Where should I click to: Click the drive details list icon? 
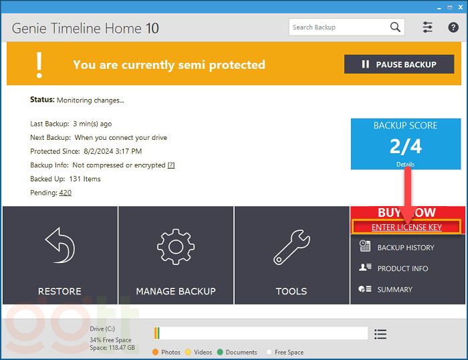point(380,334)
